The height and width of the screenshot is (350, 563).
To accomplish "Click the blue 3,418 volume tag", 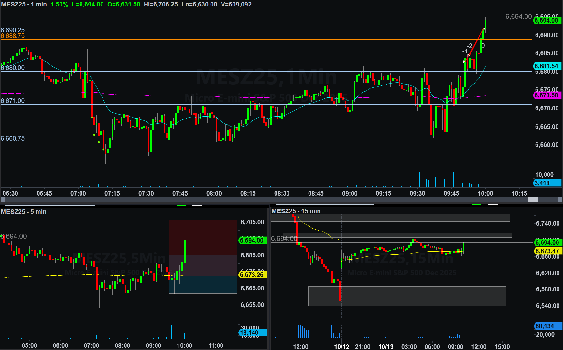I will (x=546, y=183).
